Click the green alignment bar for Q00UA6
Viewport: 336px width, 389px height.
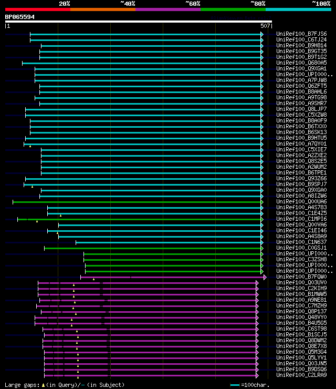point(137,202)
